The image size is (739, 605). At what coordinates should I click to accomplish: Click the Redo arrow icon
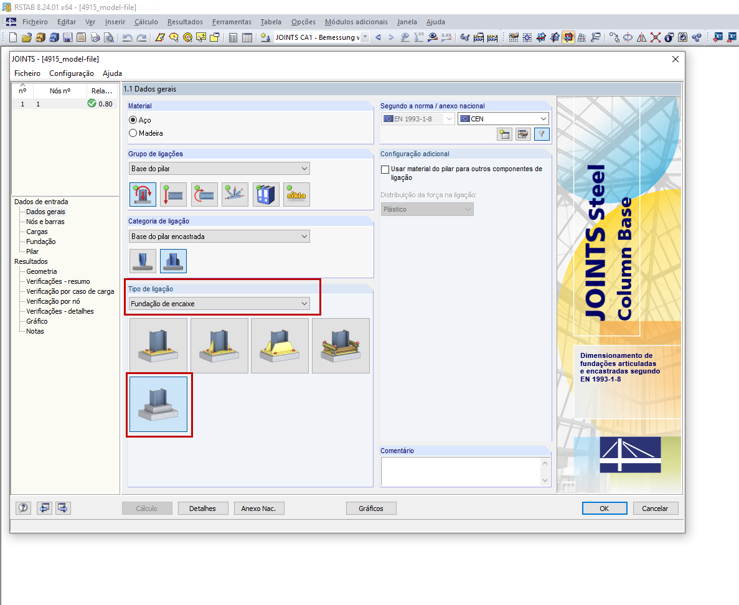click(141, 37)
